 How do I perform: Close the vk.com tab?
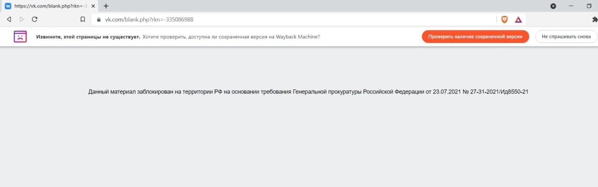point(94,6)
